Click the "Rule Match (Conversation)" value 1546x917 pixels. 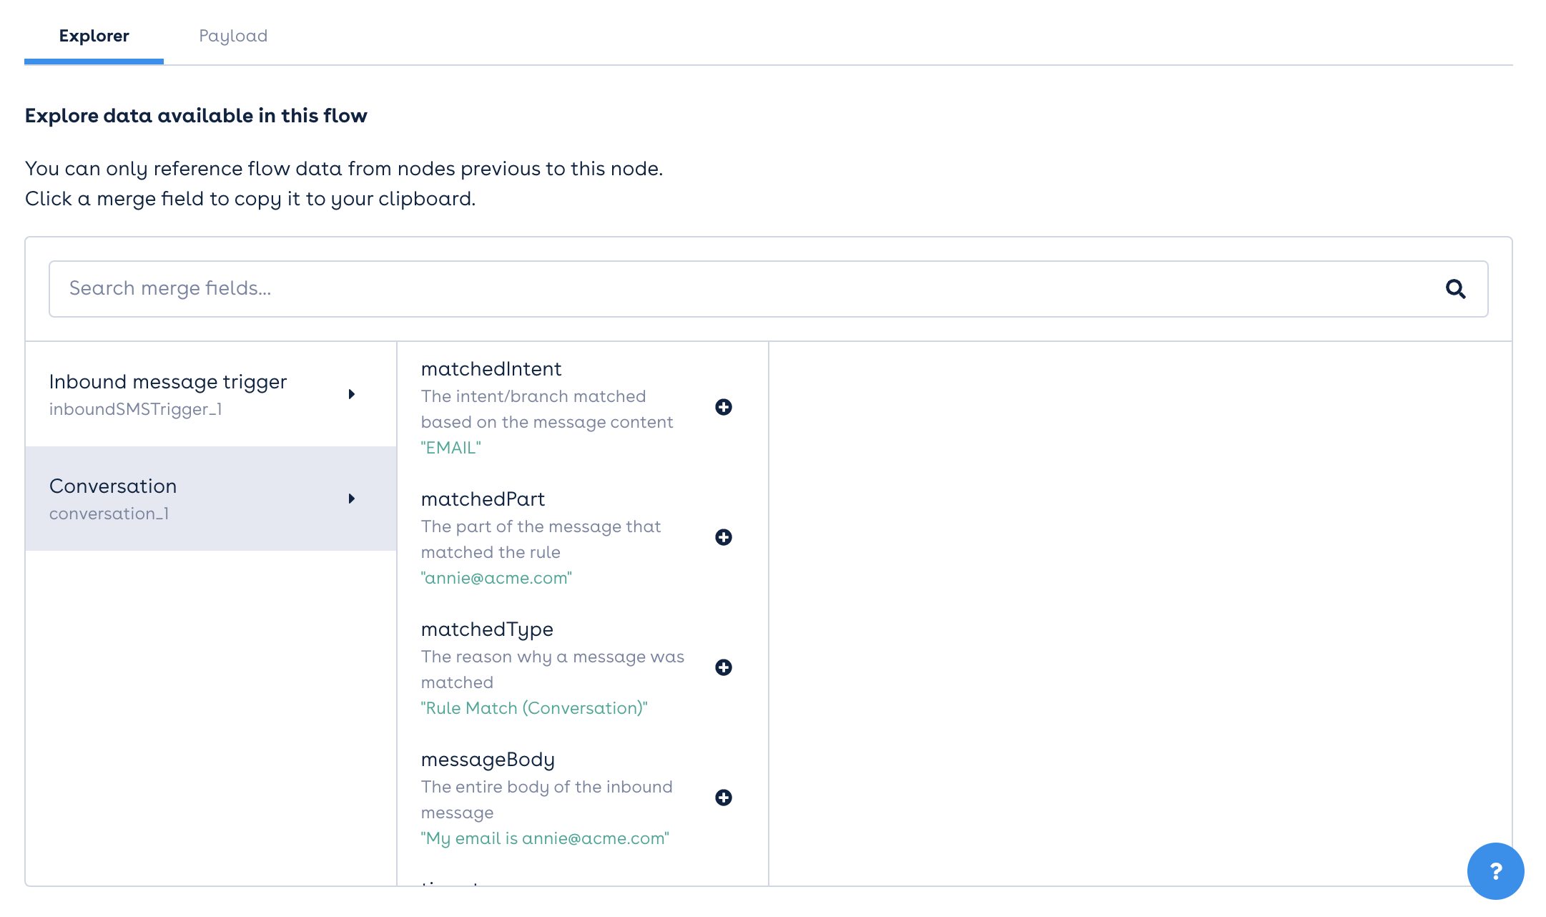tap(535, 708)
